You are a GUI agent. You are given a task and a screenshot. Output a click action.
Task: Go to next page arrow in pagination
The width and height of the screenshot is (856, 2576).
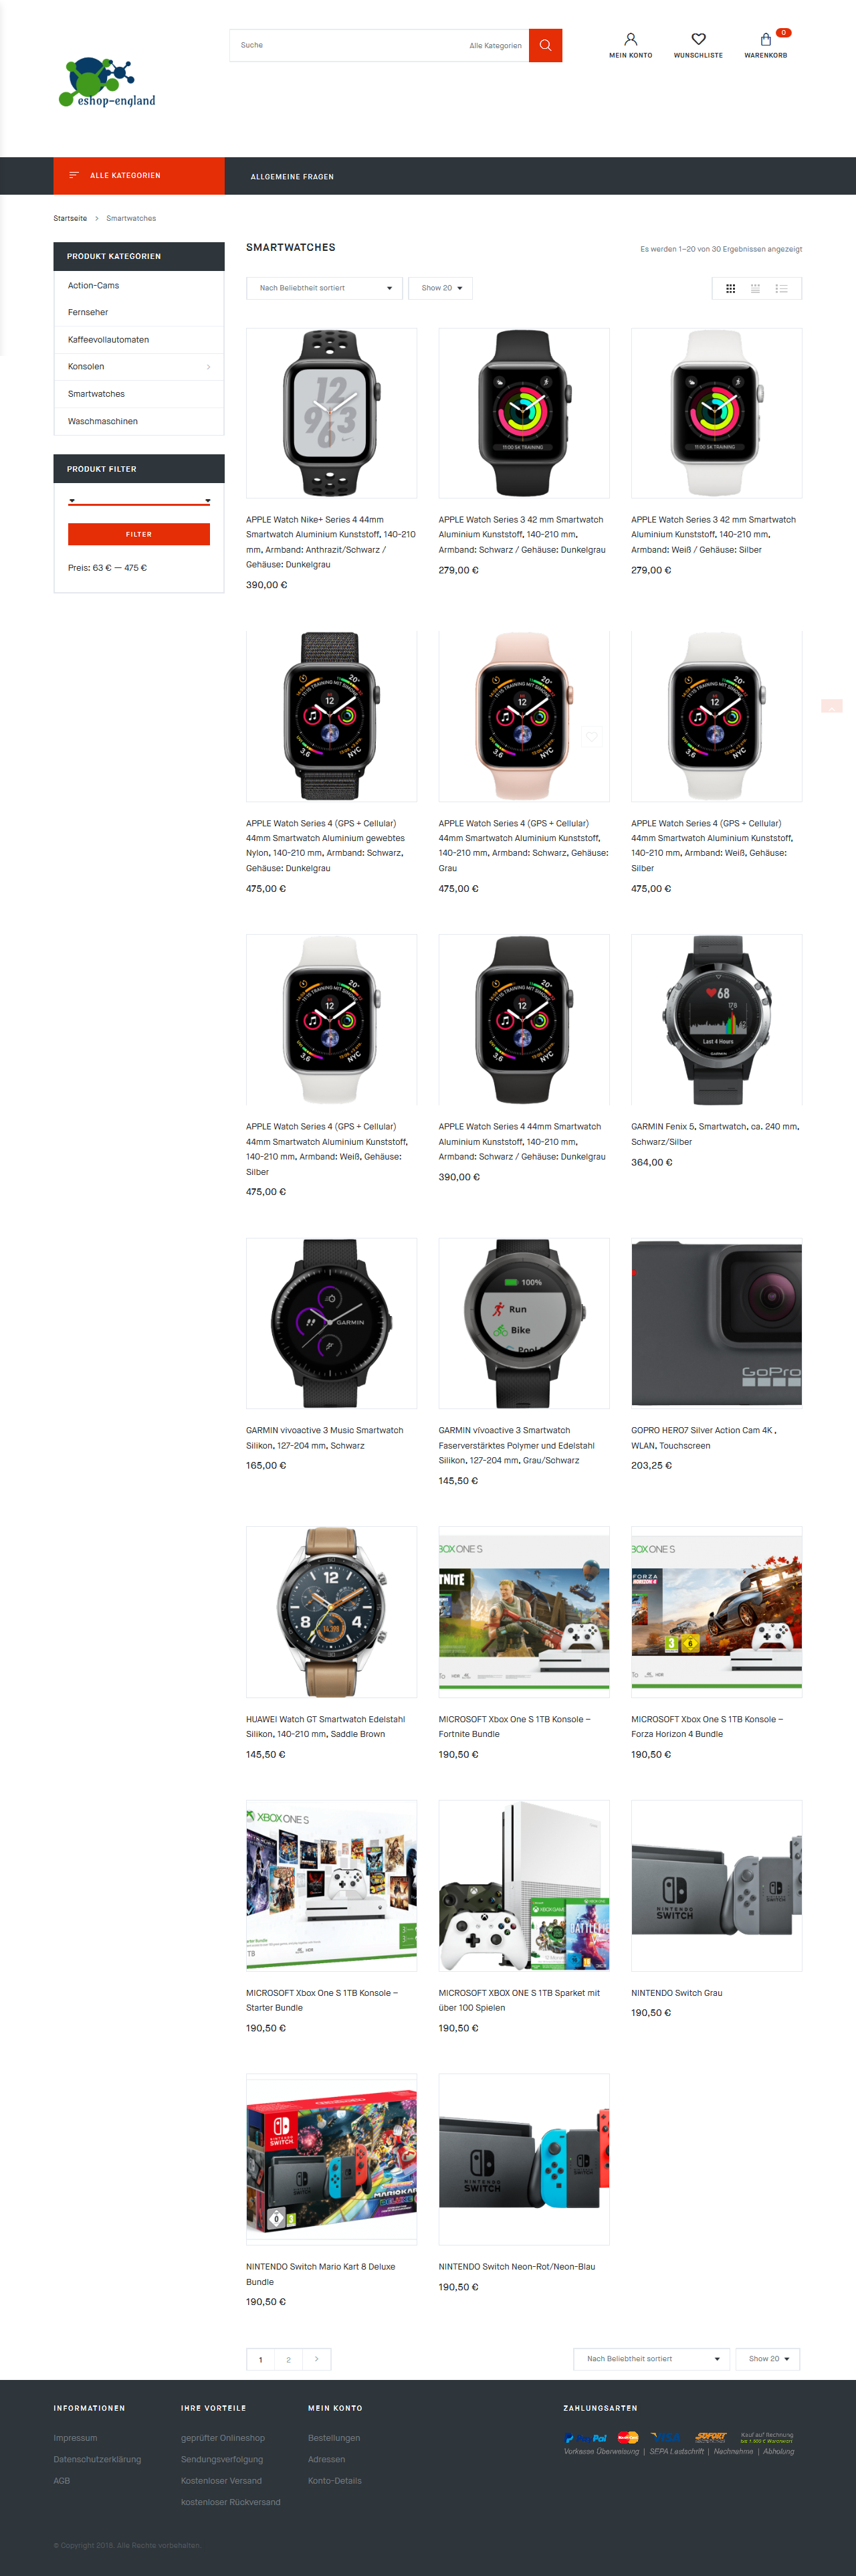316,2358
